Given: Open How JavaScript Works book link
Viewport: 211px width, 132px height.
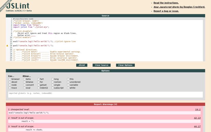Looking at the screenshot, I should pyautogui.click(x=179, y=7).
